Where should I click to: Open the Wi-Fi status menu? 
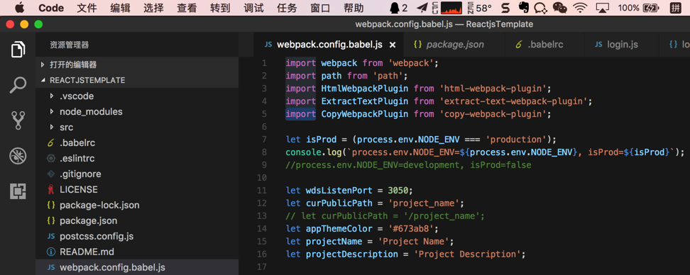pyautogui.click(x=581, y=8)
